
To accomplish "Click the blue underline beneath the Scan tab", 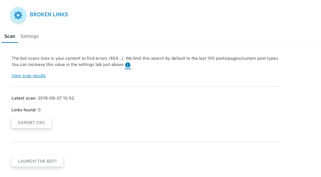I will 10,42.
